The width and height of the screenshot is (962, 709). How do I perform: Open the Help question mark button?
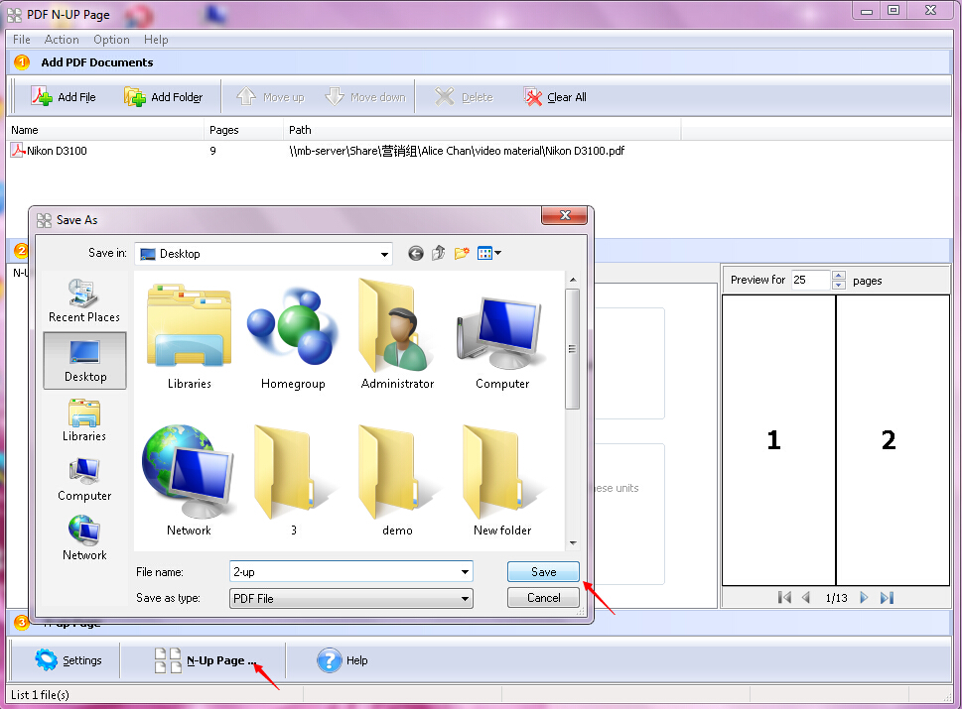click(x=343, y=660)
